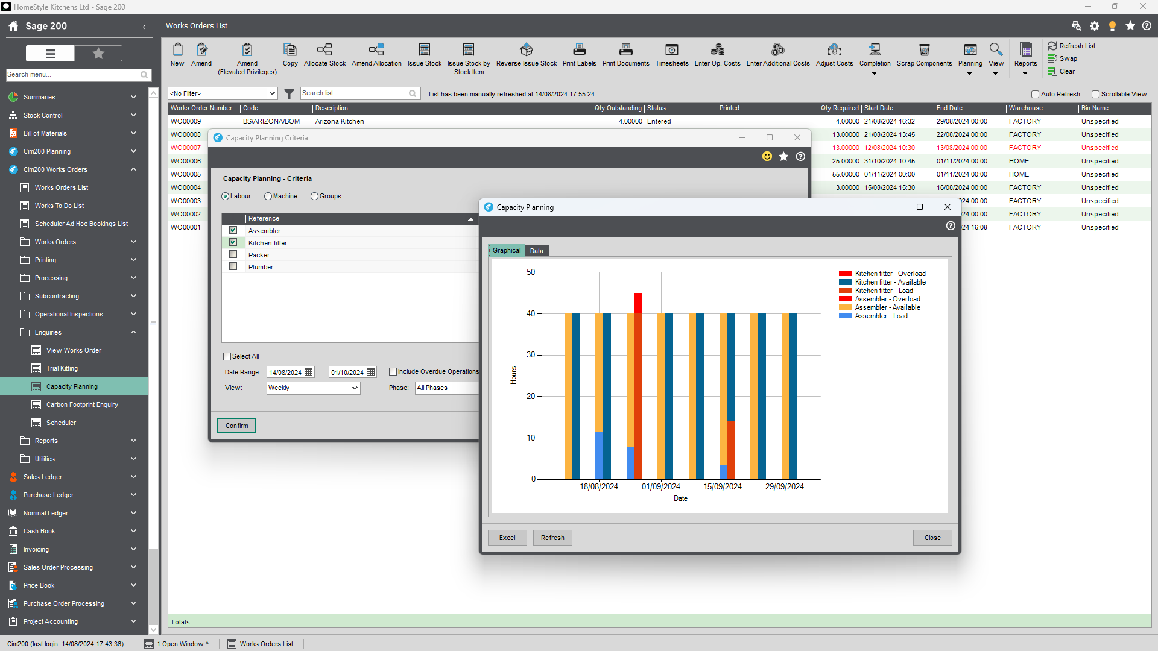Switch to the Data tab
1158x651 pixels.
tap(536, 251)
